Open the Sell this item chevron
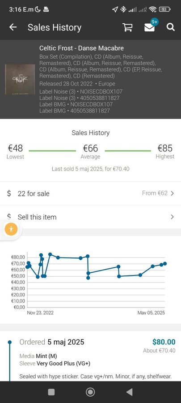181x403 pixels. (x=172, y=217)
